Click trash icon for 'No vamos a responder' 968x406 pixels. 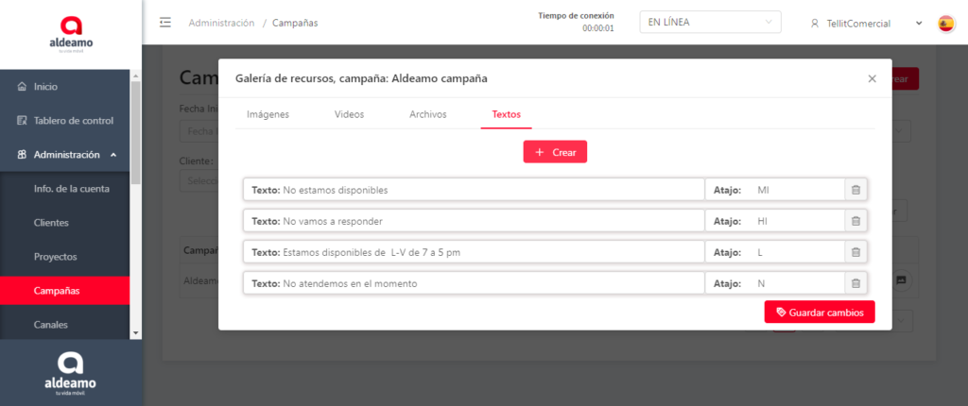856,221
